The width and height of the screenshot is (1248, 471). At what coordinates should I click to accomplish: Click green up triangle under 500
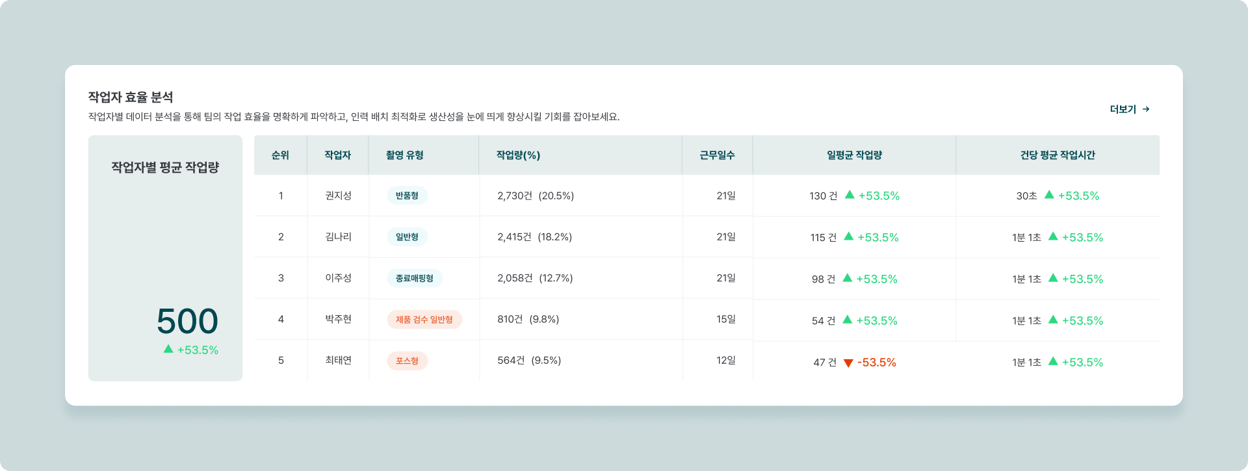click(x=168, y=349)
